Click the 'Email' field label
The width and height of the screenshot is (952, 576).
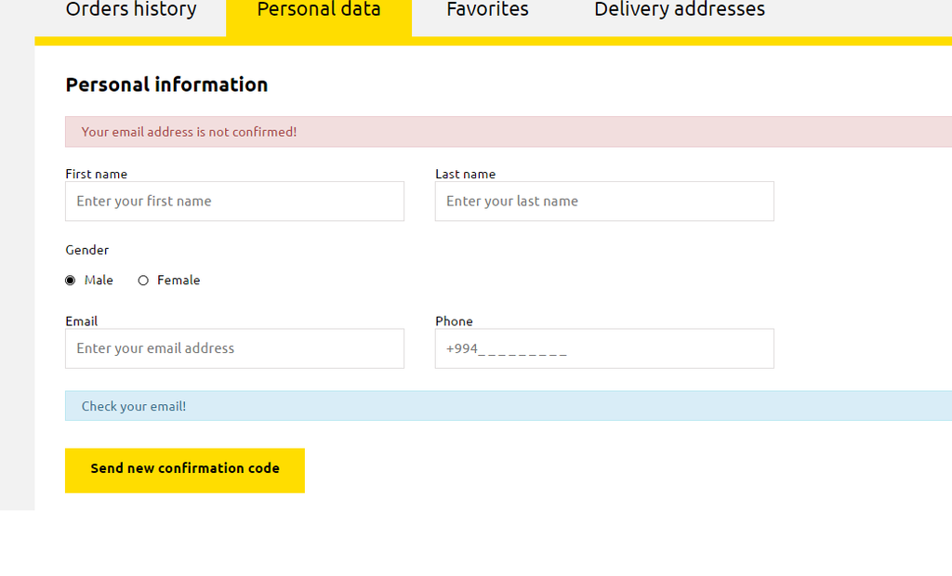point(82,321)
